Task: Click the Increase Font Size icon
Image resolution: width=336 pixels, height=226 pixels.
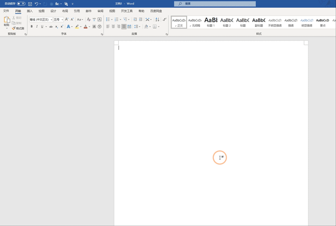Action: pyautogui.click(x=67, y=20)
